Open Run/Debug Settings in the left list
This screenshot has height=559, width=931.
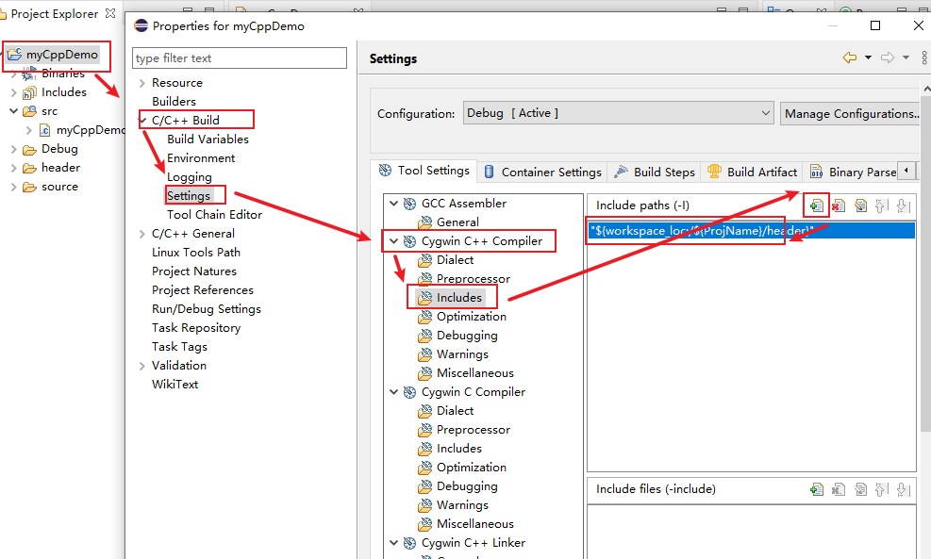tap(206, 308)
